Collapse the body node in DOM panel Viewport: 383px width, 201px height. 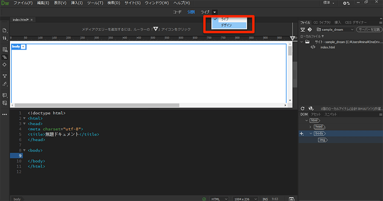point(311,133)
